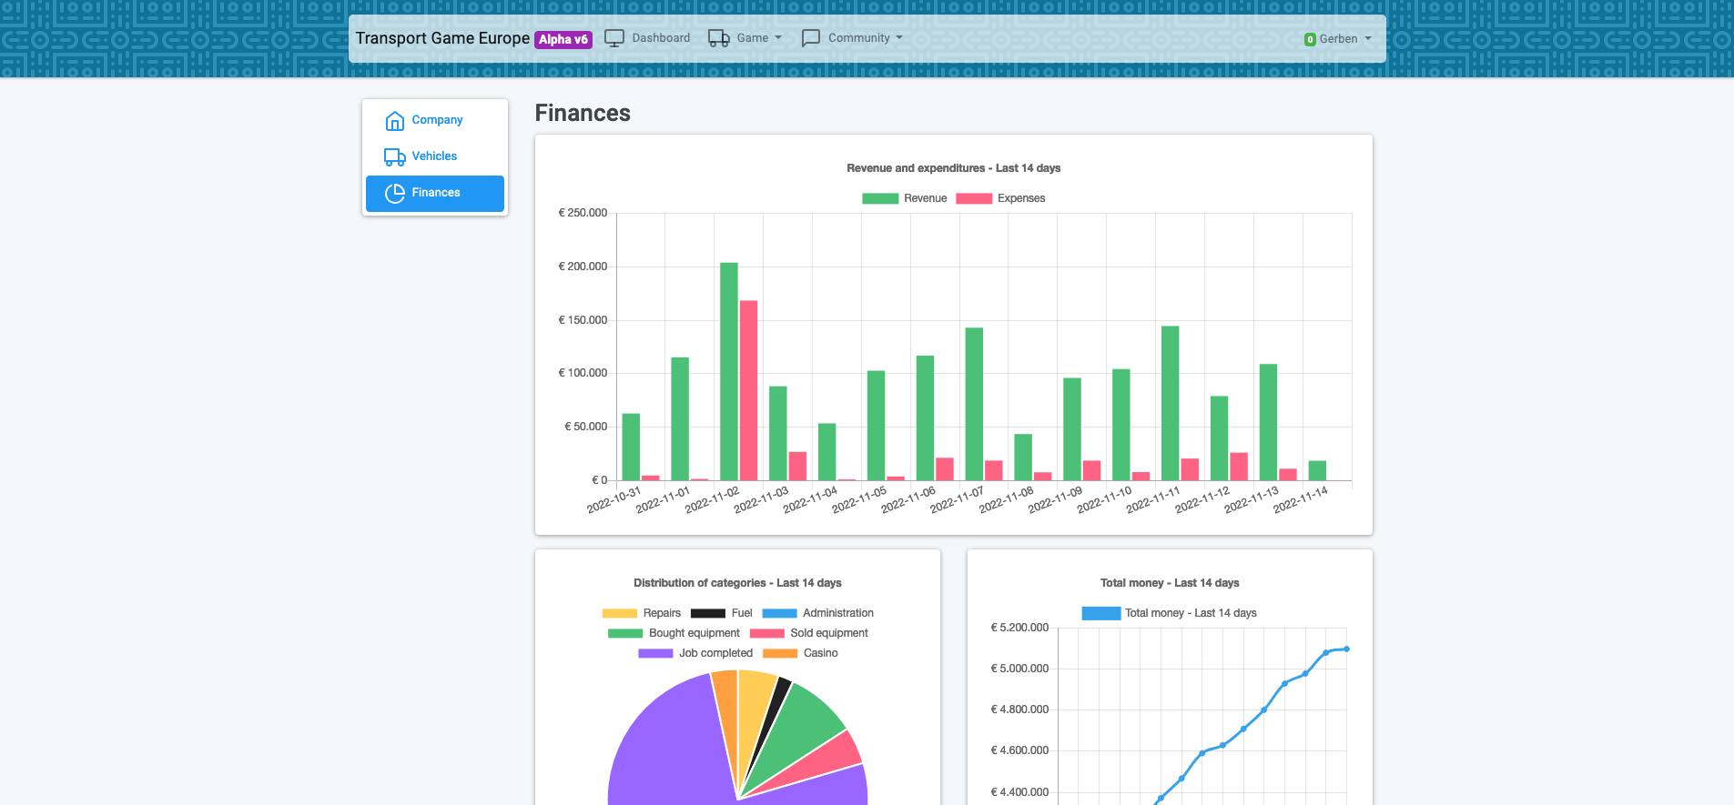The width and height of the screenshot is (1734, 805).
Task: Open the Game dropdown menu
Action: [x=745, y=38]
